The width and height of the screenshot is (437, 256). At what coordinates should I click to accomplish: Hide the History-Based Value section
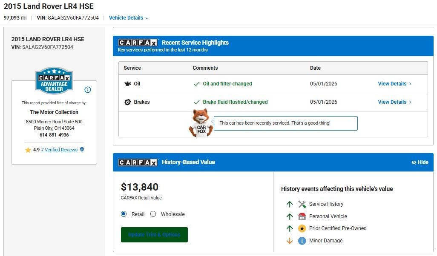[x=420, y=162]
